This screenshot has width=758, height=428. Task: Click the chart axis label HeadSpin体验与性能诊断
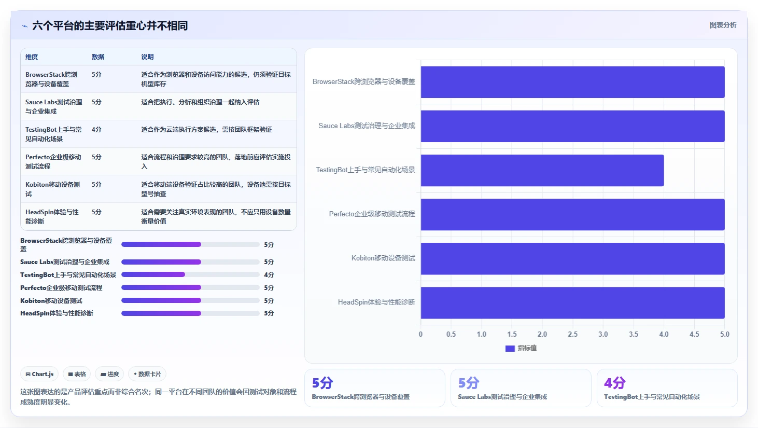click(x=376, y=302)
